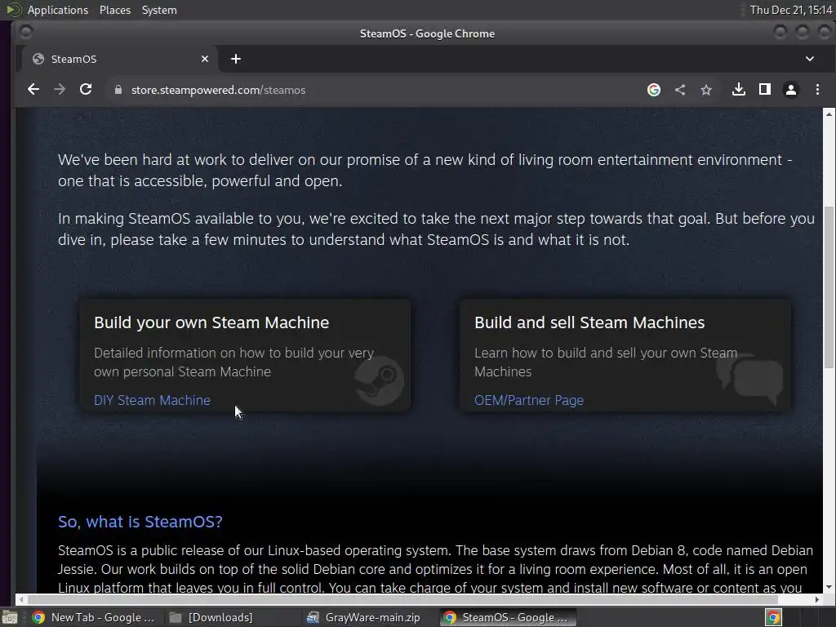Open the System menu

159,10
